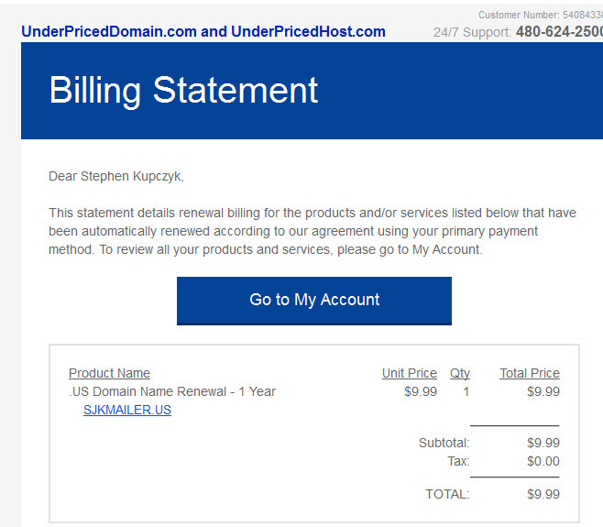Open the SJKMAILER.US domain link
The height and width of the screenshot is (527, 603).
(127, 410)
